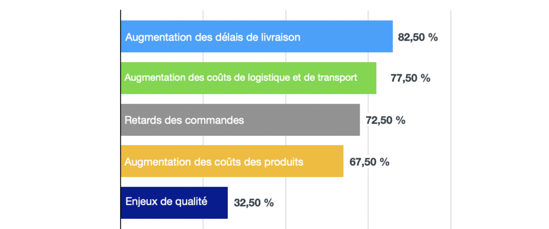Select the 77,50 % value label
The image size is (549, 229).
[x=410, y=78]
